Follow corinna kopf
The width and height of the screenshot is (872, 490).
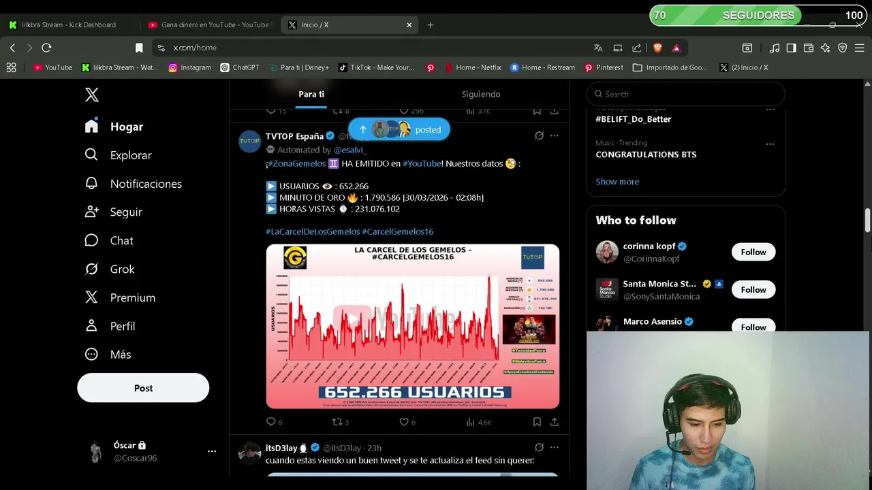[x=753, y=252]
